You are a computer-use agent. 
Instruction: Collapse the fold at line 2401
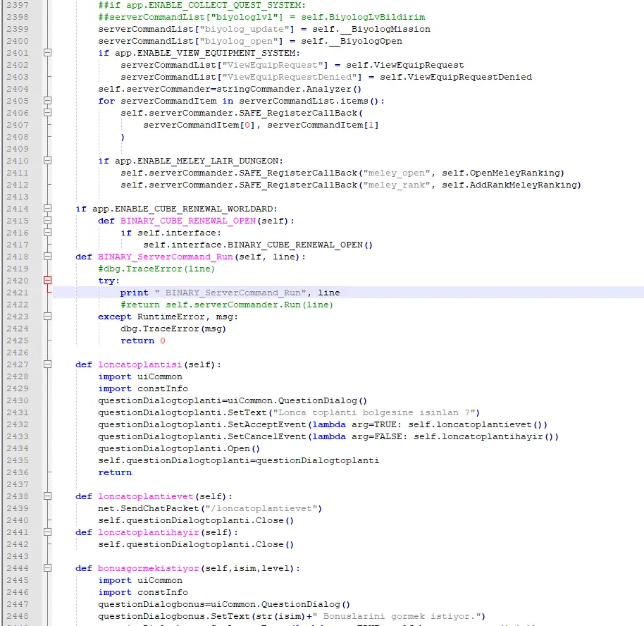[48, 53]
